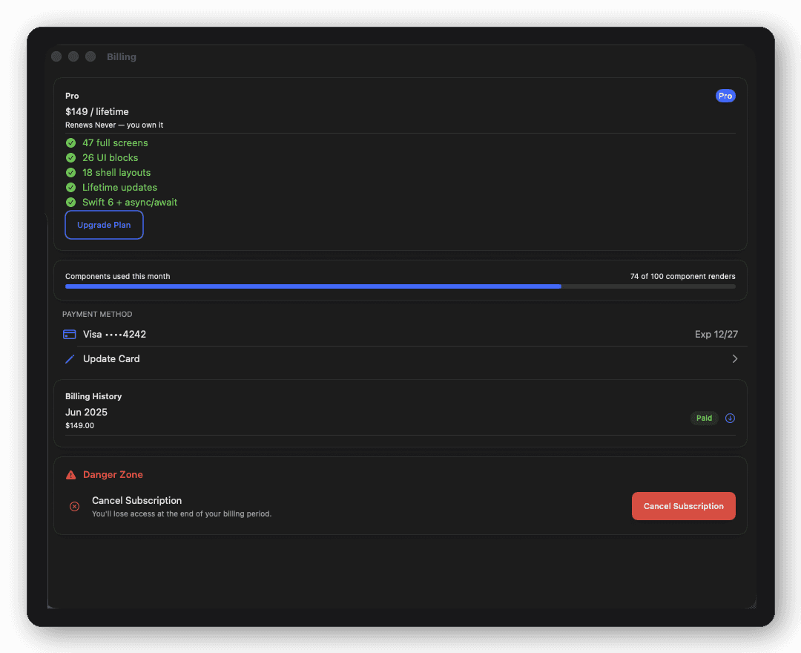The height and width of the screenshot is (653, 801).
Task: Click the blue Pro badge
Action: point(725,96)
